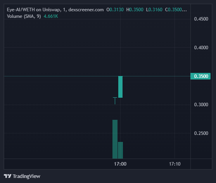Click the shorter volume bar
The image size is (216, 183).
point(120,150)
